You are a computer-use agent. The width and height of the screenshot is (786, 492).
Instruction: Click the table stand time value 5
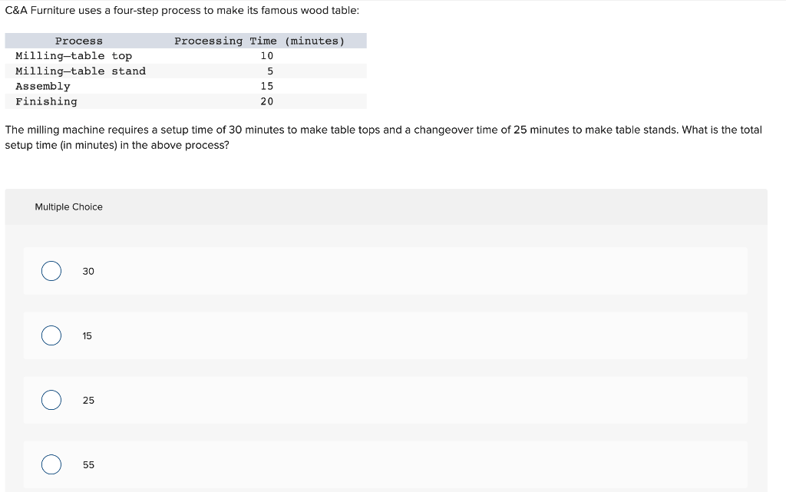pyautogui.click(x=270, y=71)
